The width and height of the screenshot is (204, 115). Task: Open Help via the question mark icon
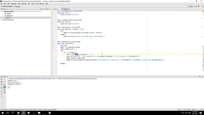coord(1,96)
